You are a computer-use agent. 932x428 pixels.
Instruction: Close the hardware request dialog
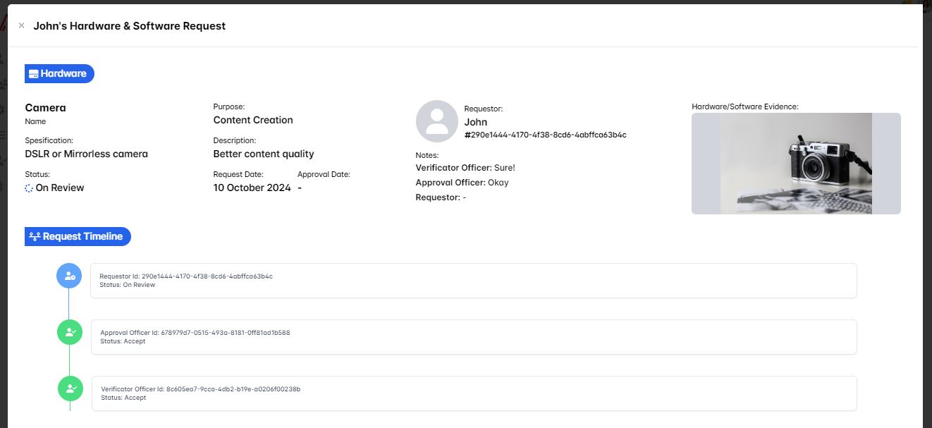click(x=21, y=26)
